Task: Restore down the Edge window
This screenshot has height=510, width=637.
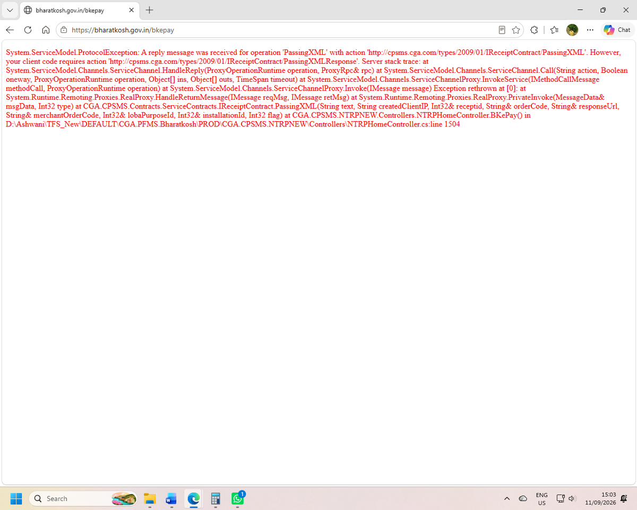Action: [x=603, y=10]
